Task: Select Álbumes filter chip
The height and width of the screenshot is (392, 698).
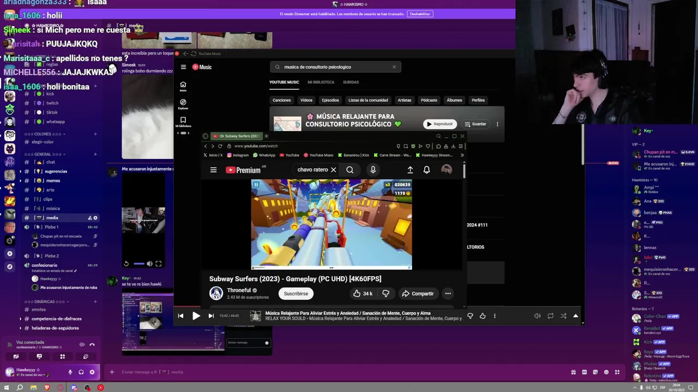Action: 454,100
